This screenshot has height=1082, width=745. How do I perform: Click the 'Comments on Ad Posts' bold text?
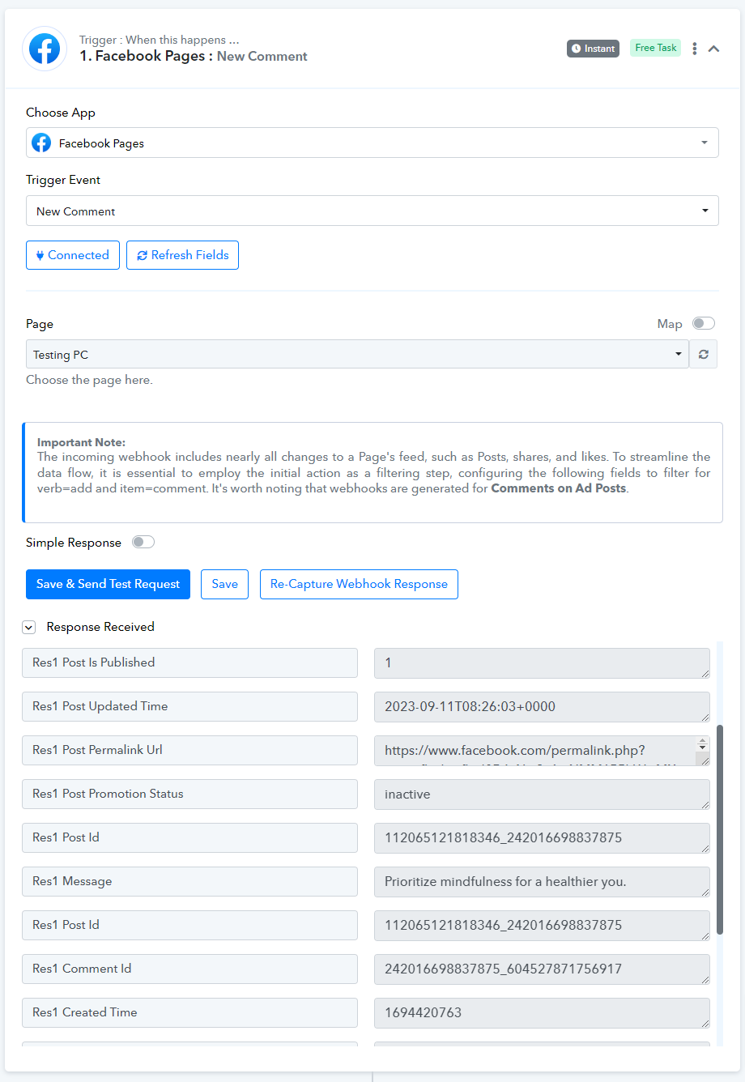559,488
